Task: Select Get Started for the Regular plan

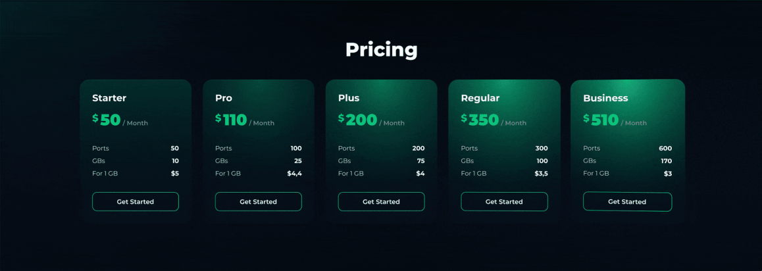Action: [505, 201]
